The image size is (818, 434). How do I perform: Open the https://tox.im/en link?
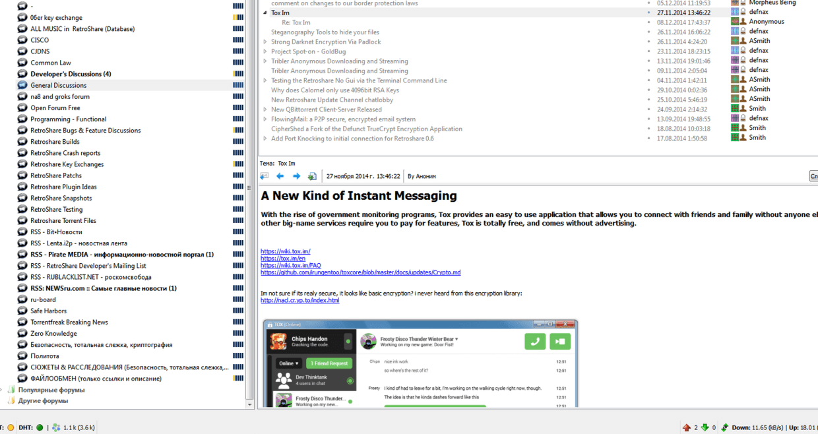tap(283, 259)
